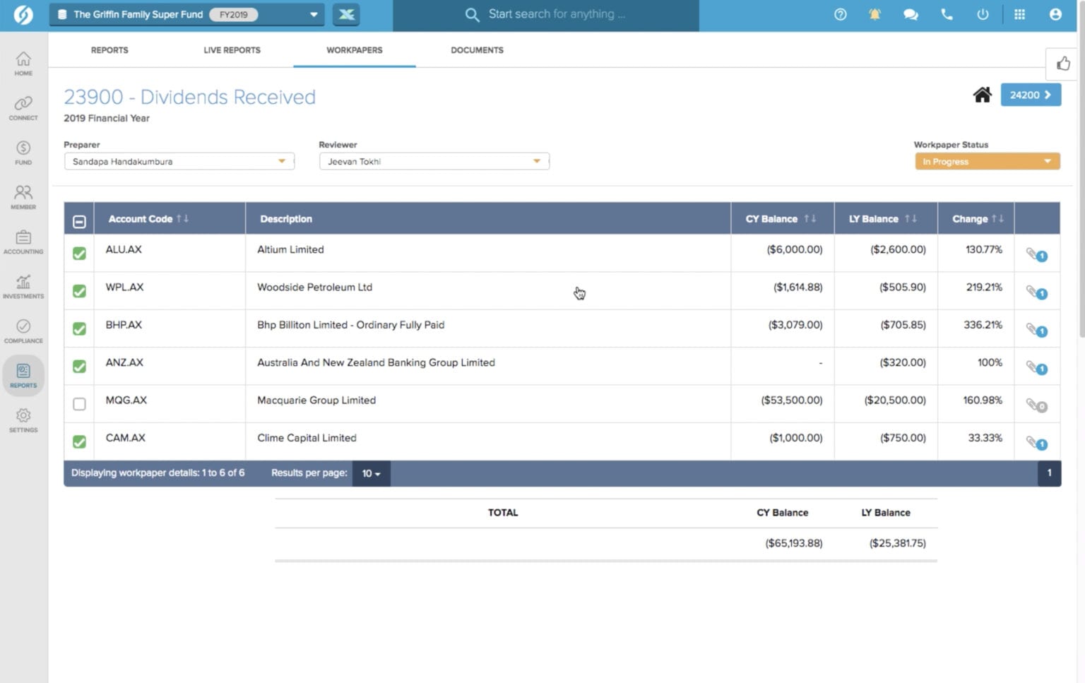Image resolution: width=1085 pixels, height=683 pixels.
Task: Change the Preparer using its dropdown
Action: [281, 161]
